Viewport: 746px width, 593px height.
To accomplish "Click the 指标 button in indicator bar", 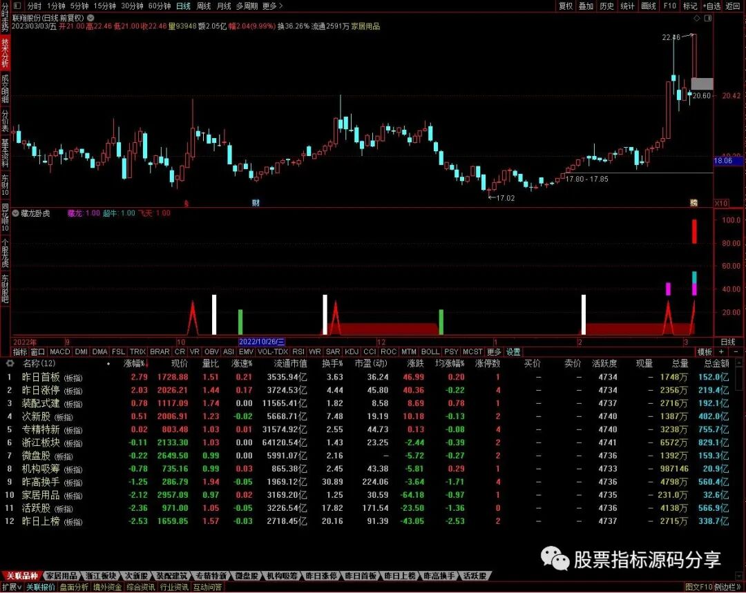I will coord(20,352).
